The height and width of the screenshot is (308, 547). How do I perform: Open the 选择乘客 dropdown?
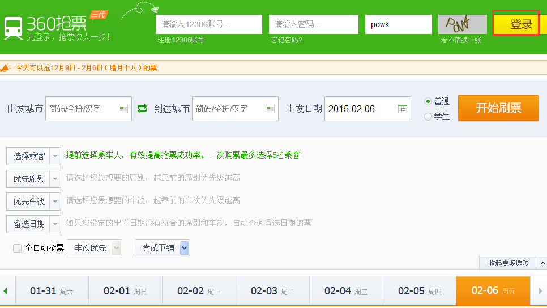tap(33, 156)
